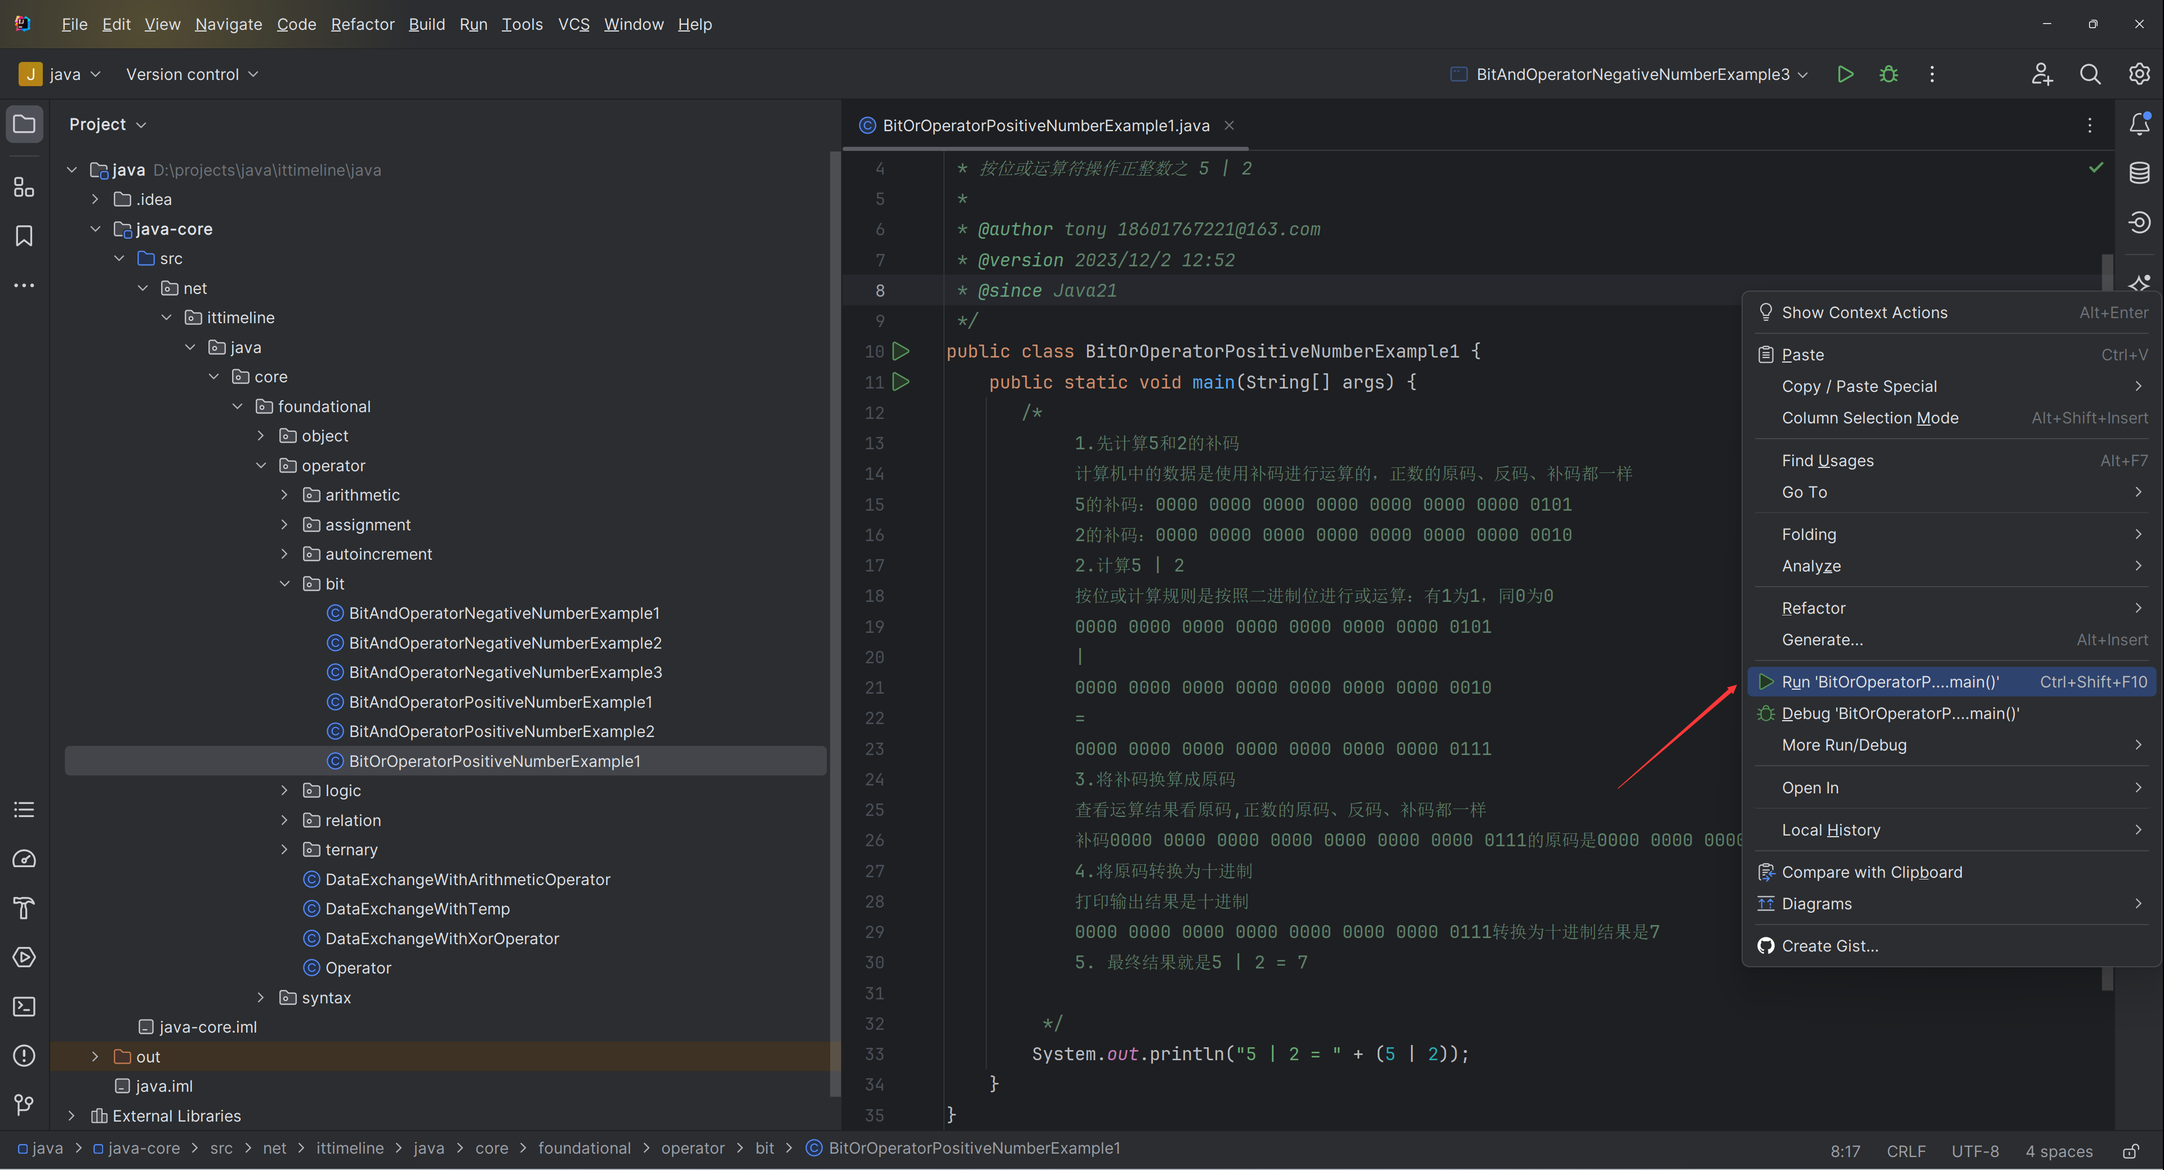
Task: Toggle read-only lock icon in status bar
Action: tap(2131, 1151)
